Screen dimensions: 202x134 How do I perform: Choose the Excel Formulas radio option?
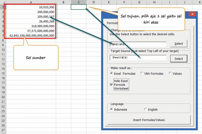112,73
